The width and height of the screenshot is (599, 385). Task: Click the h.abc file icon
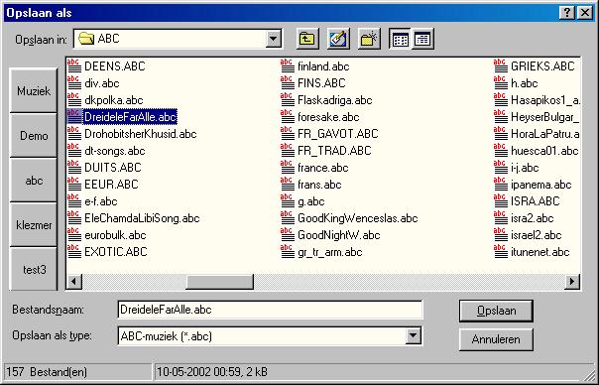[x=501, y=83]
